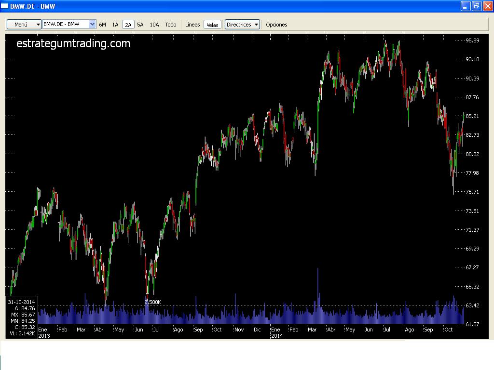The height and width of the screenshot is (370, 494).
Task: Click the 95.89 price axis label
Action: click(472, 40)
